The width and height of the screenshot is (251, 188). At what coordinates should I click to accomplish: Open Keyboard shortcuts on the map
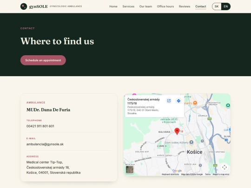(170, 174)
